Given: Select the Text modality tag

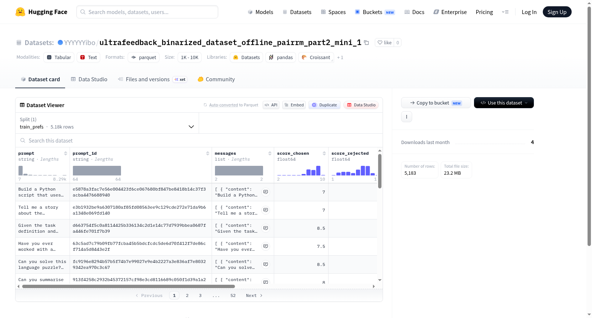Looking at the screenshot, I should 88,57.
